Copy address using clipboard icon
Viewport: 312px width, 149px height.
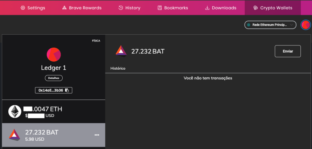pyautogui.click(x=67, y=90)
